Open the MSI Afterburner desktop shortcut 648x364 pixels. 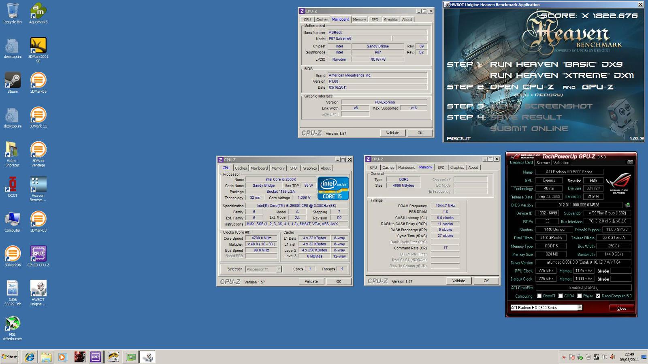coord(13,328)
